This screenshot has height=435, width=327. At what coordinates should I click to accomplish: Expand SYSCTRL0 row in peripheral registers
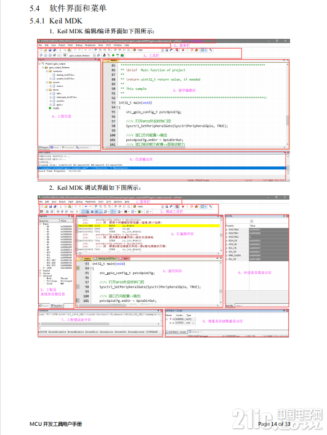pyautogui.click(x=227, y=230)
